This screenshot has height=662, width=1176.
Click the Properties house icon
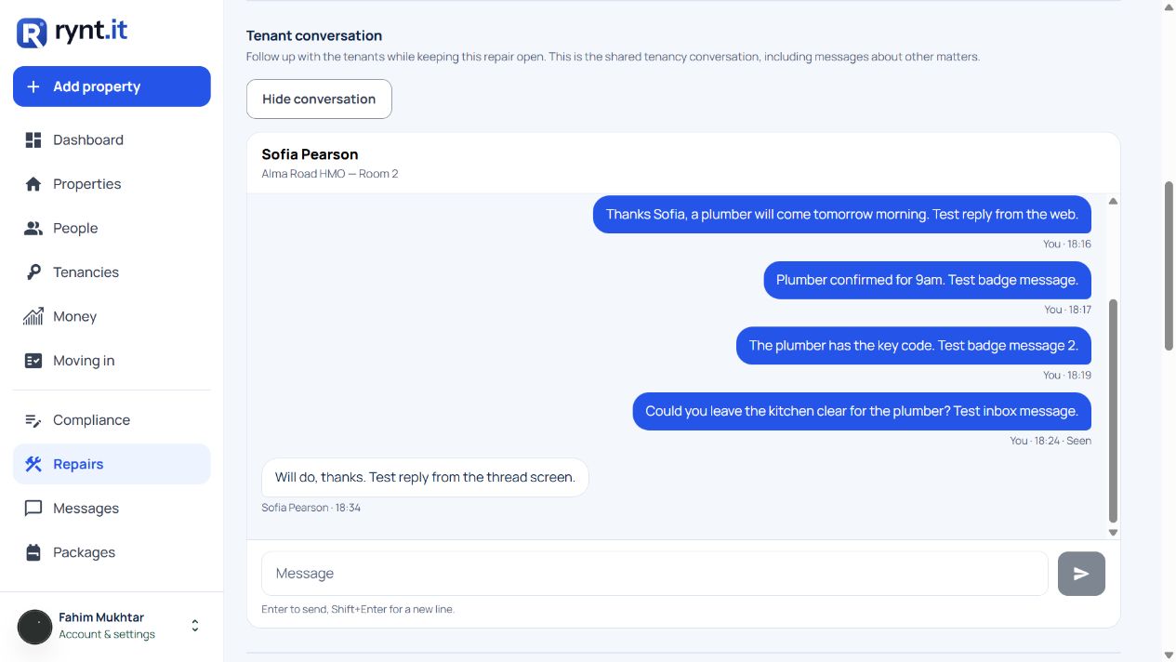click(33, 184)
